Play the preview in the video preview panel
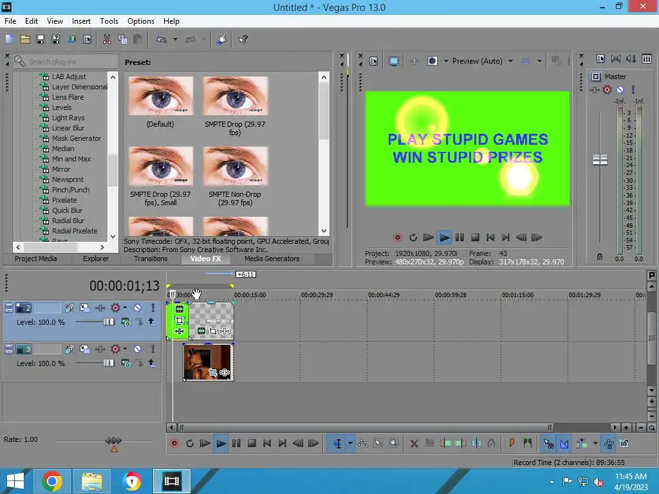This screenshot has width=659, height=494. pos(444,238)
